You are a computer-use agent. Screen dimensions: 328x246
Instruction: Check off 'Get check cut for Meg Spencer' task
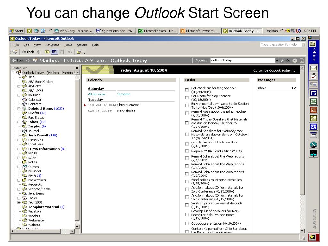187,90
